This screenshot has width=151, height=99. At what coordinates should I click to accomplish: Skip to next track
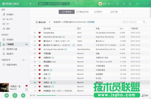(x=23, y=95)
